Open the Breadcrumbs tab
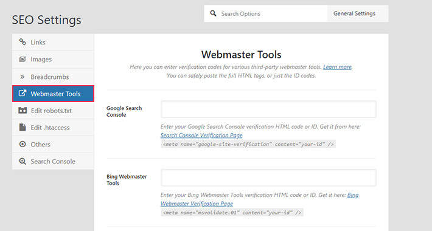This screenshot has width=432, height=231. click(53, 77)
